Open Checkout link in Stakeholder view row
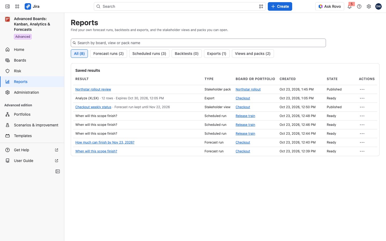 [243, 107]
